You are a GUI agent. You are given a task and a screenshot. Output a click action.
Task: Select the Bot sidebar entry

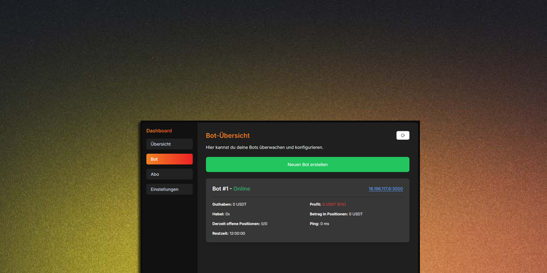(169, 159)
